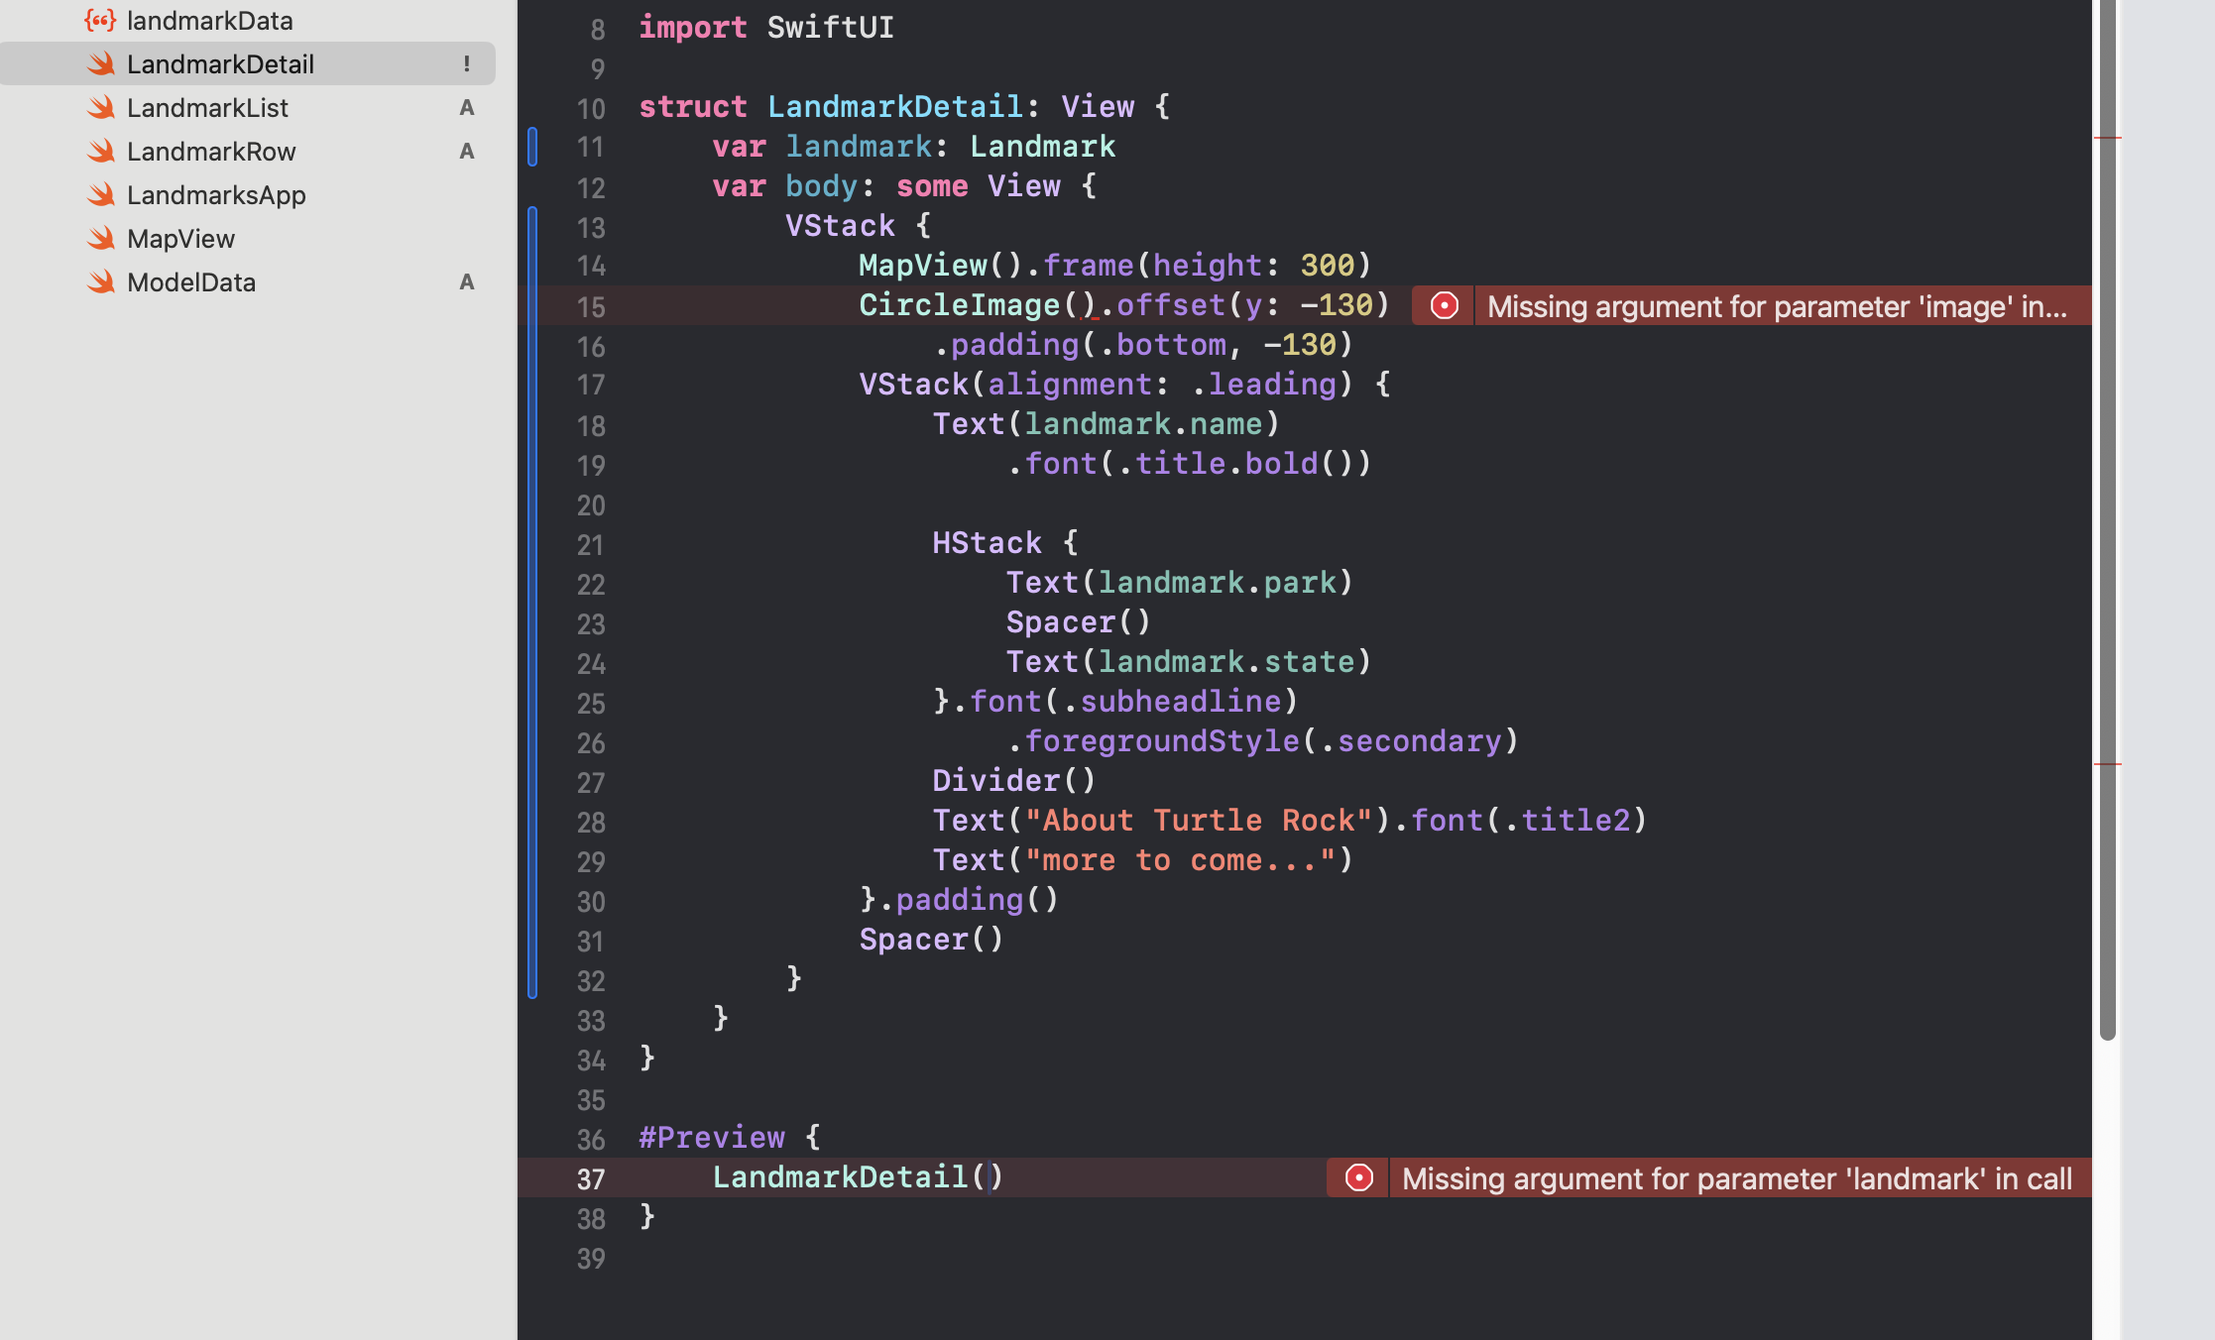2215x1340 pixels.
Task: Click the red error icon on line 37
Action: tap(1358, 1178)
